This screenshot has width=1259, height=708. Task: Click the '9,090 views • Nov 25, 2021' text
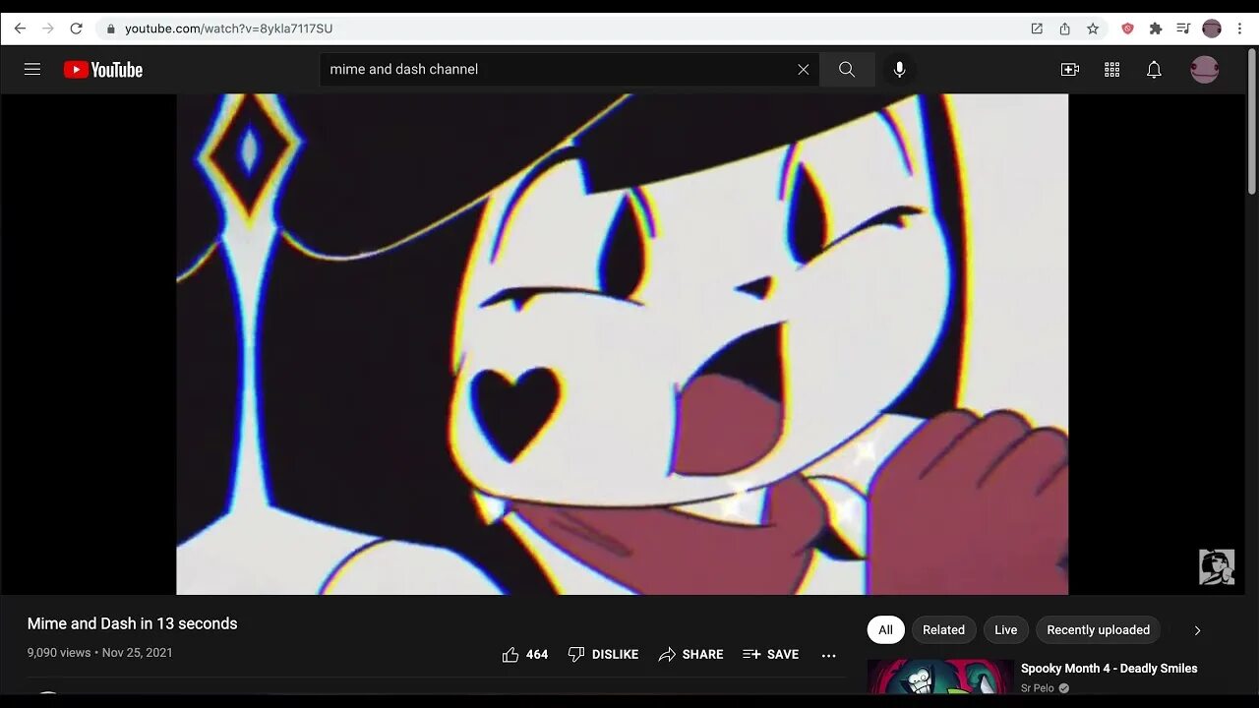[99, 653]
